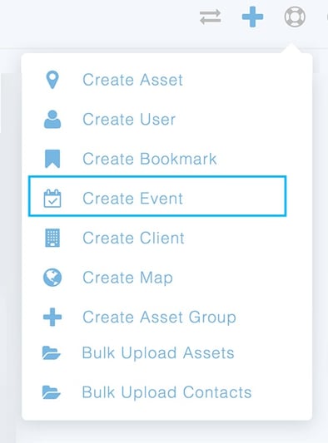Open the lifebuoy help icon
The height and width of the screenshot is (443, 328).
(x=295, y=17)
